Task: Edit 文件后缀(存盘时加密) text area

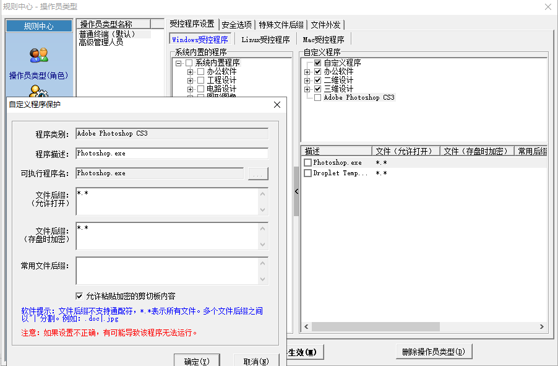Action: coord(172,237)
